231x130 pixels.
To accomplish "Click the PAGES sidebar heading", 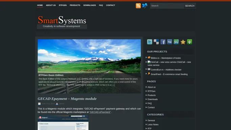I will click(152, 81).
